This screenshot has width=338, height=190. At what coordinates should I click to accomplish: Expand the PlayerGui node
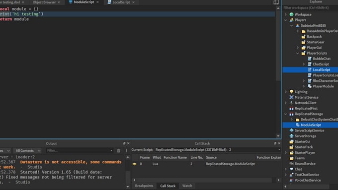pyautogui.click(x=298, y=48)
